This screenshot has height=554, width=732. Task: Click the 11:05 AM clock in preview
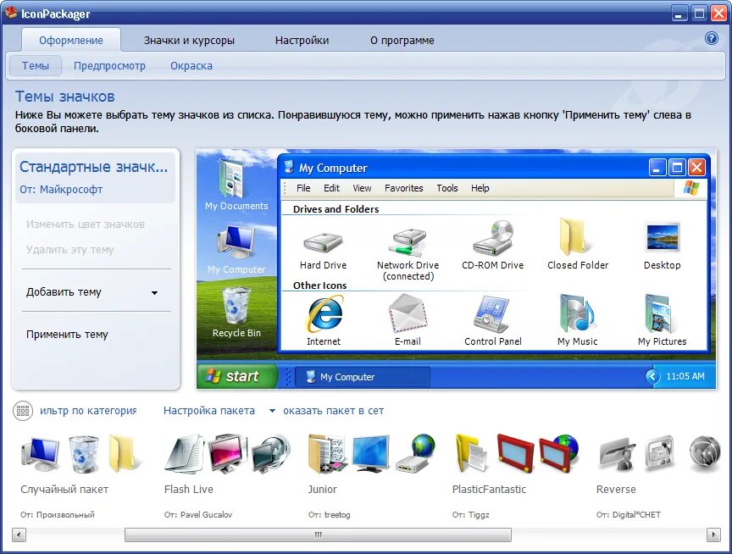click(x=685, y=376)
